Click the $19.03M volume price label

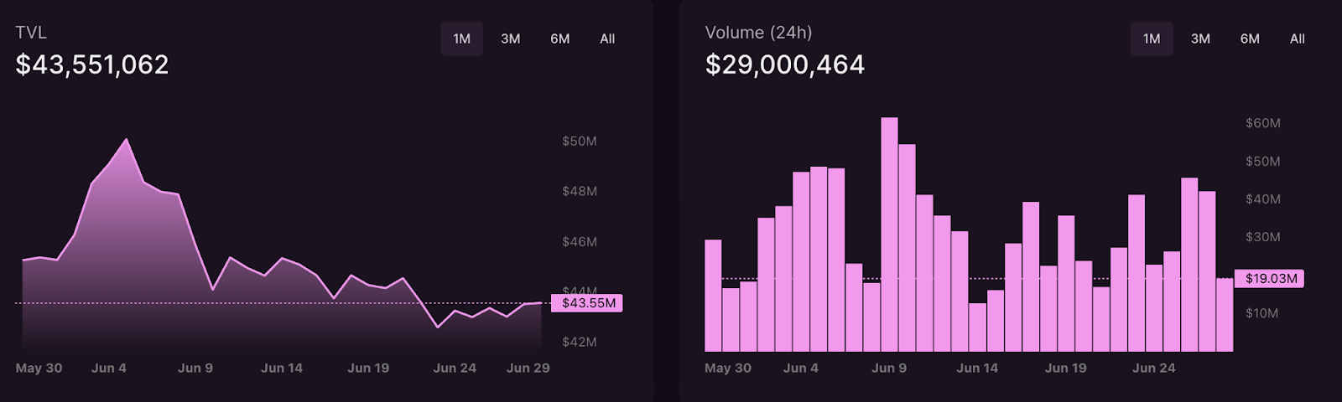coord(1270,279)
